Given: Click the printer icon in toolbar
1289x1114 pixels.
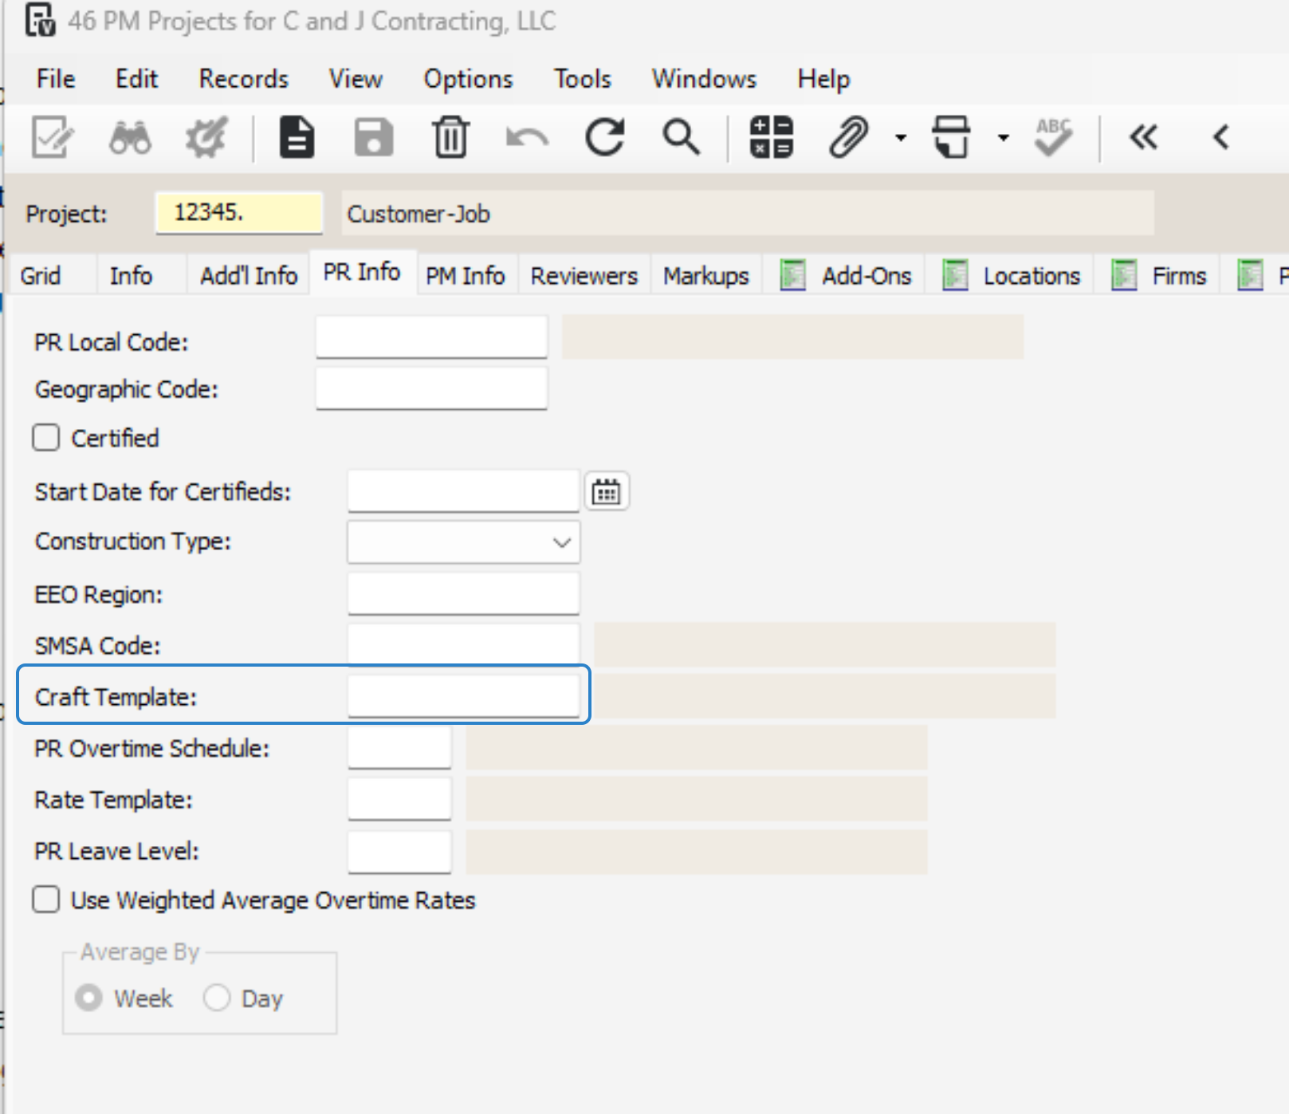Looking at the screenshot, I should pos(951,138).
